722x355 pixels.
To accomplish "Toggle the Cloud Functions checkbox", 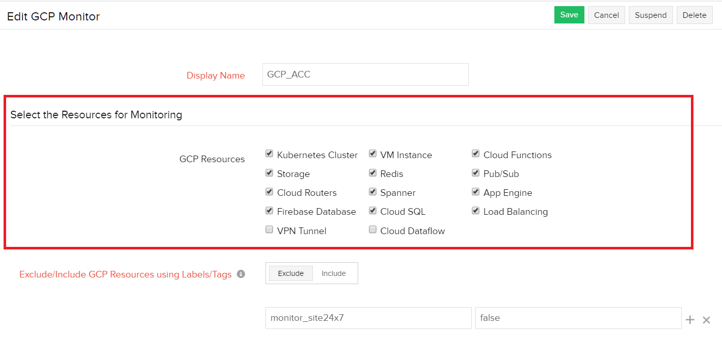I will (475, 154).
